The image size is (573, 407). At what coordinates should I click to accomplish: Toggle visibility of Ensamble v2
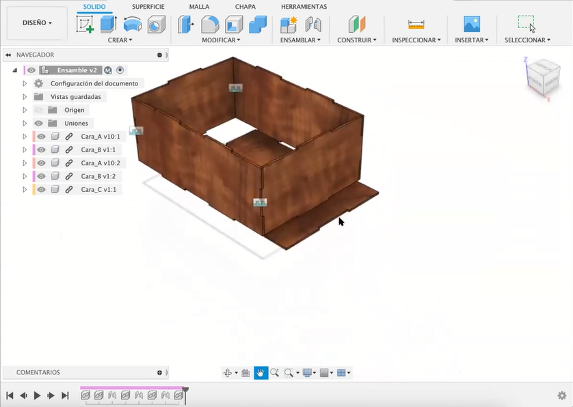[x=31, y=70]
